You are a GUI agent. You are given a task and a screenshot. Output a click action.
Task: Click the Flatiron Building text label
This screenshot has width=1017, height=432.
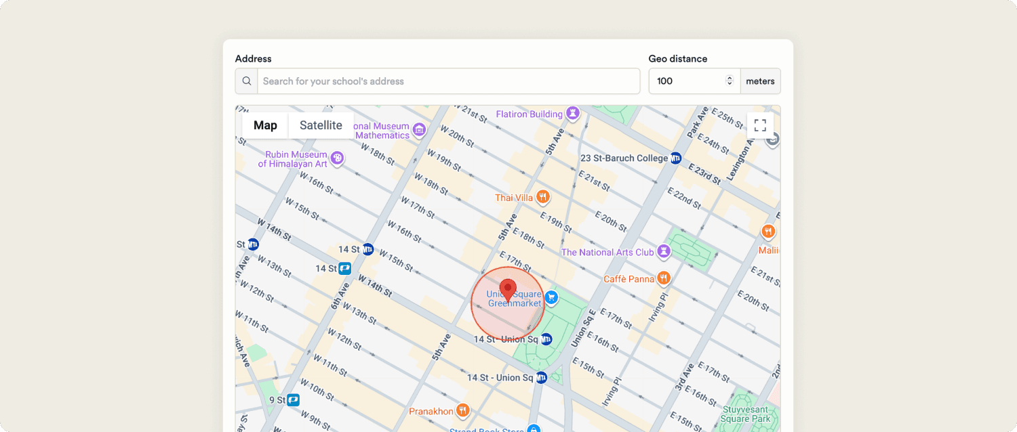point(530,114)
